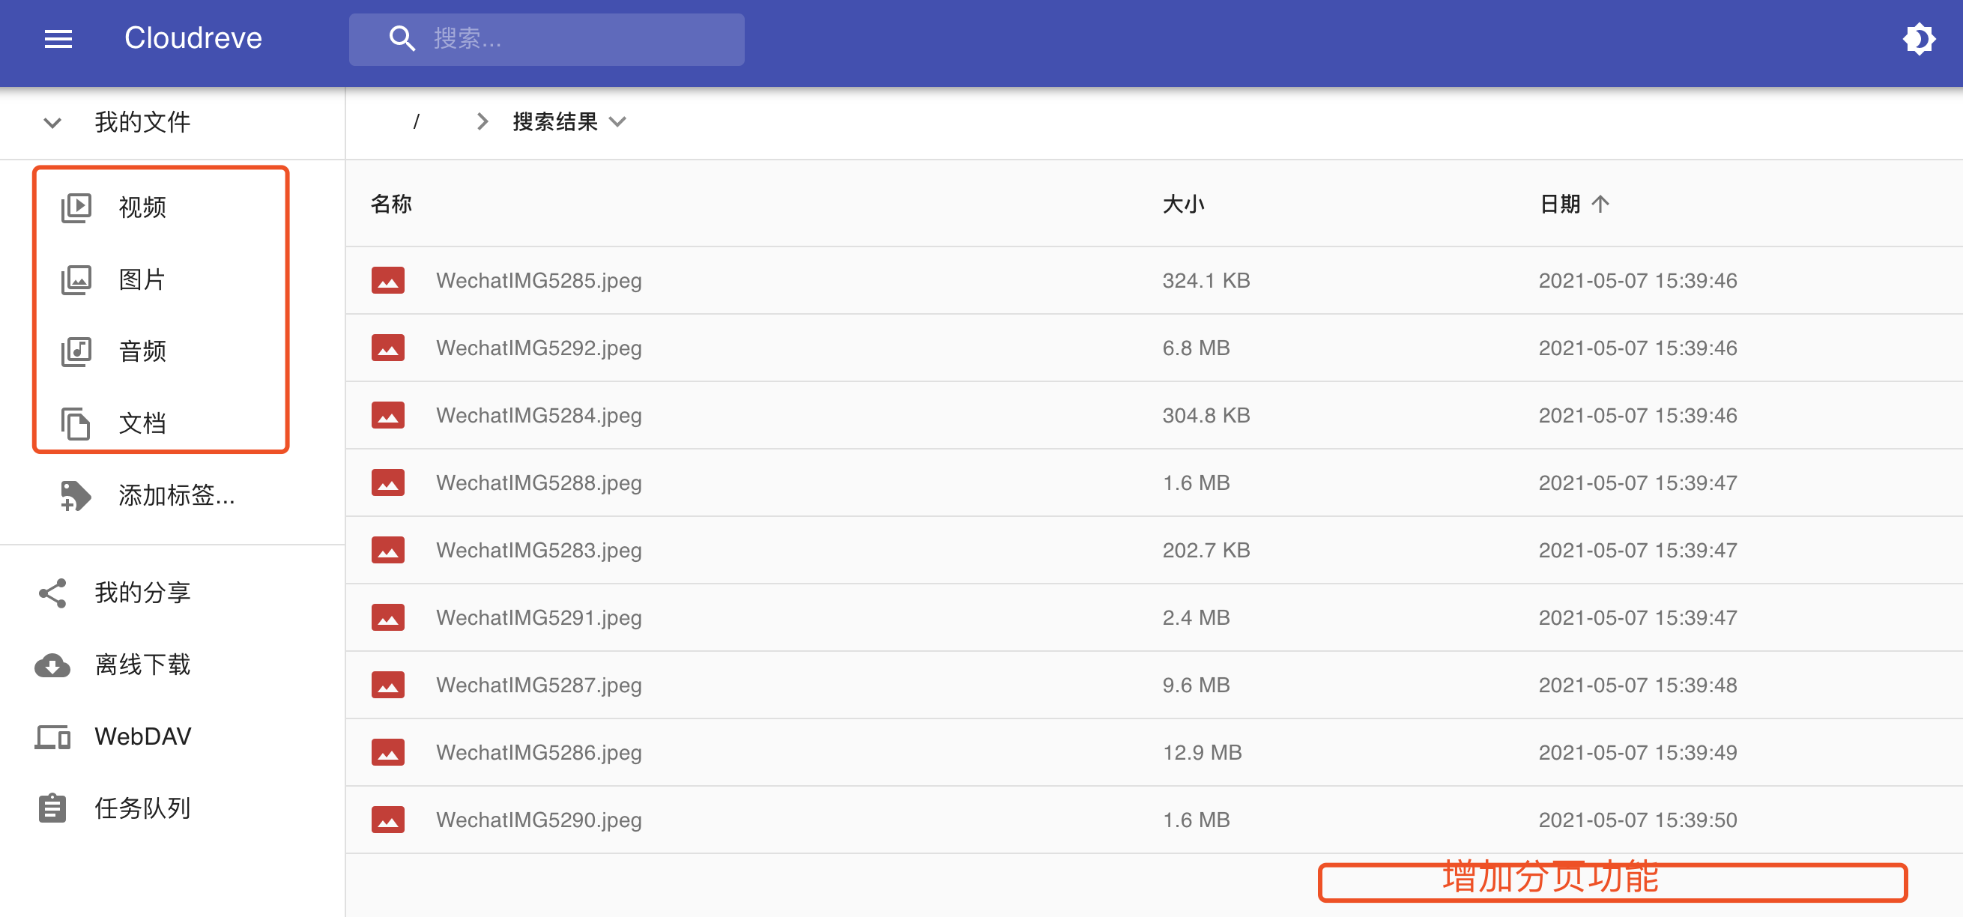Viewport: 1963px width, 917px height.
Task: Go to root via the slash breadcrumb
Action: [416, 122]
